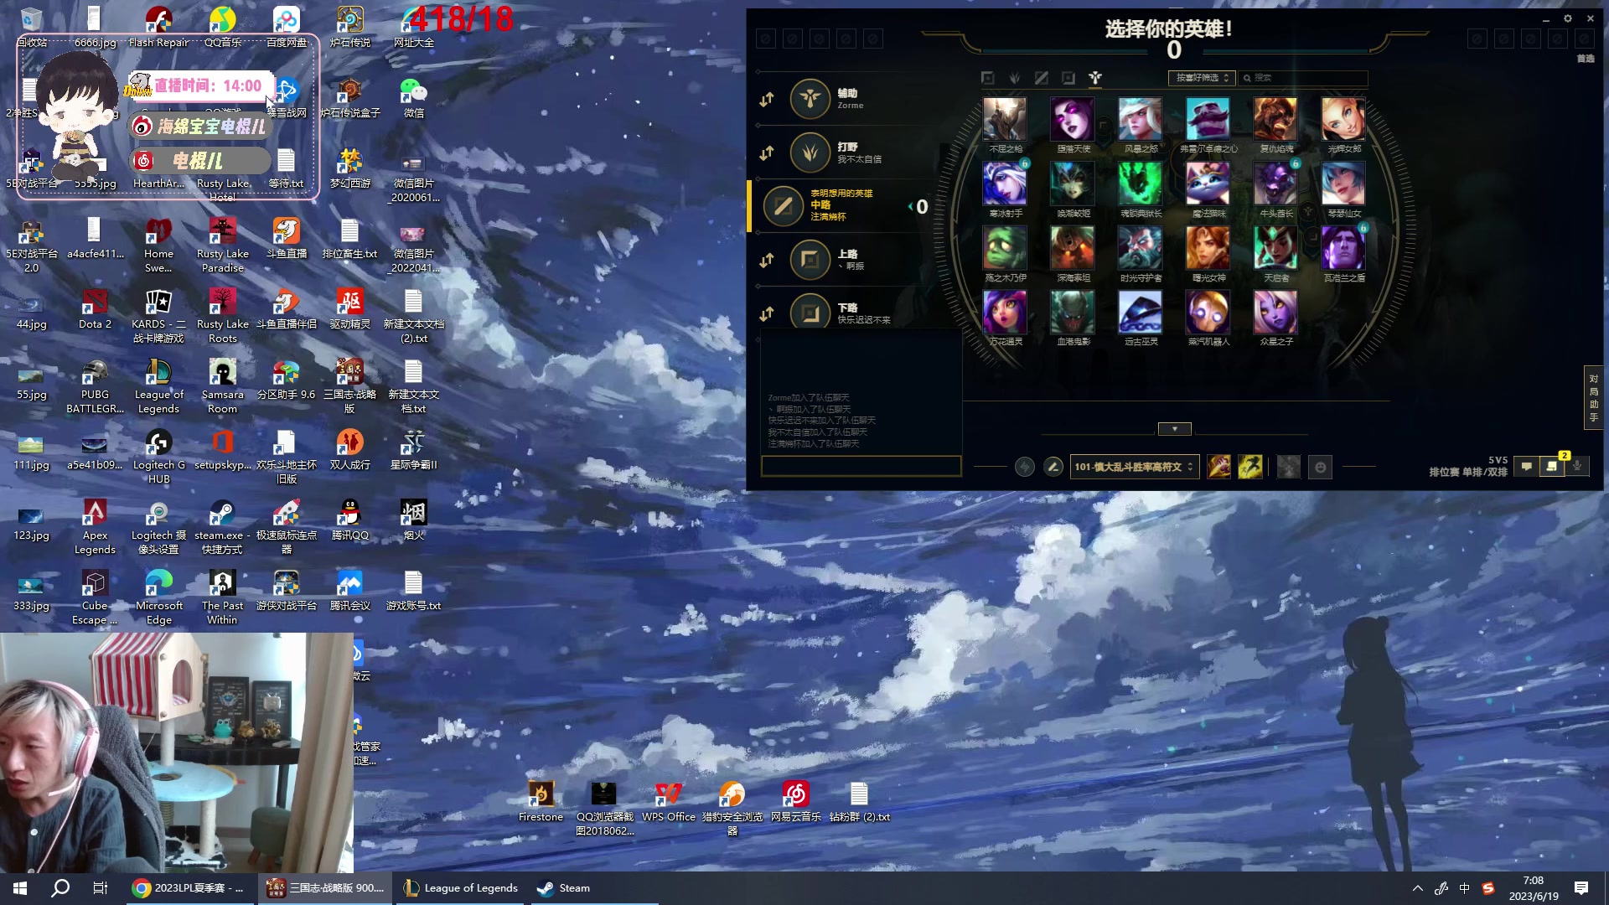Filter champions by jungle role
Viewport: 1609px width, 905px height.
(x=1015, y=78)
